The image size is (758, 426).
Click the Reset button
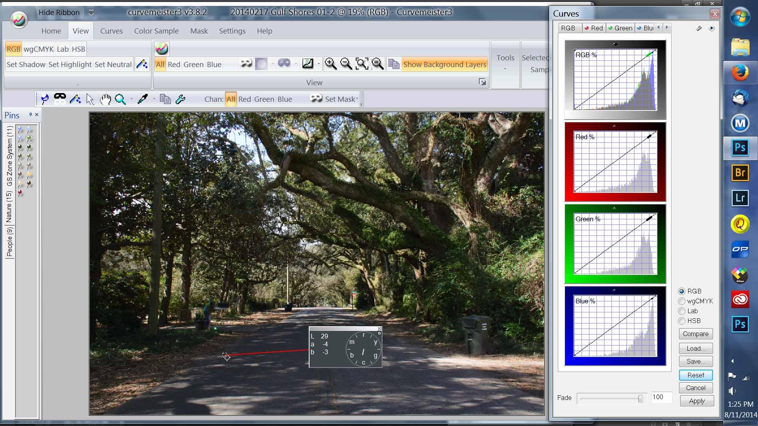696,375
